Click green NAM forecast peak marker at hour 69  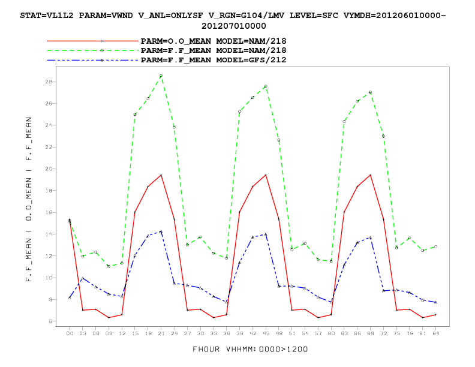pos(370,92)
